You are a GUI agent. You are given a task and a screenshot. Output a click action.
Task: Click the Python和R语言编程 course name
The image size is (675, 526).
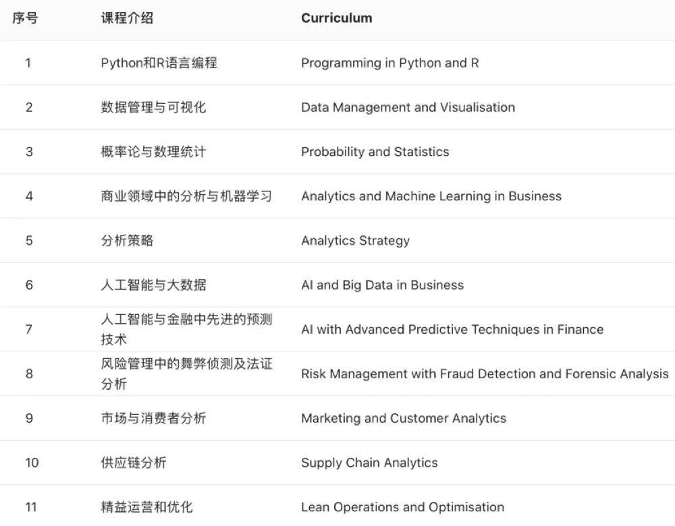pyautogui.click(x=159, y=63)
